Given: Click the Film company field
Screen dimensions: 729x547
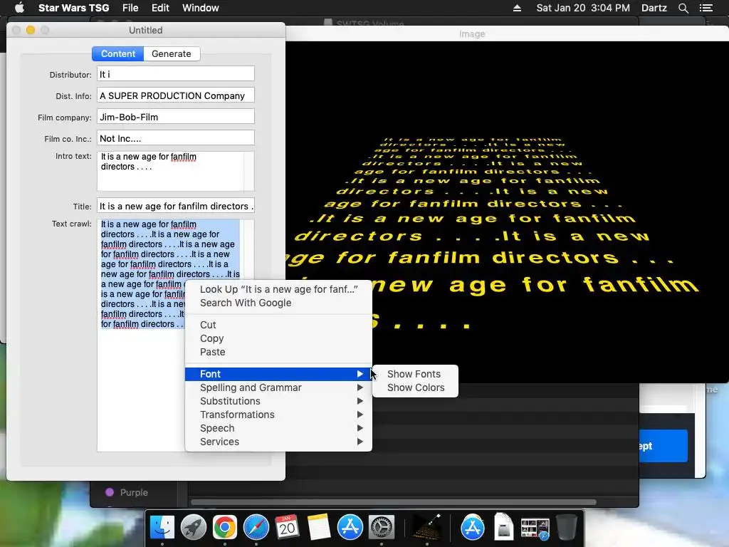Looking at the screenshot, I should click(x=175, y=116).
